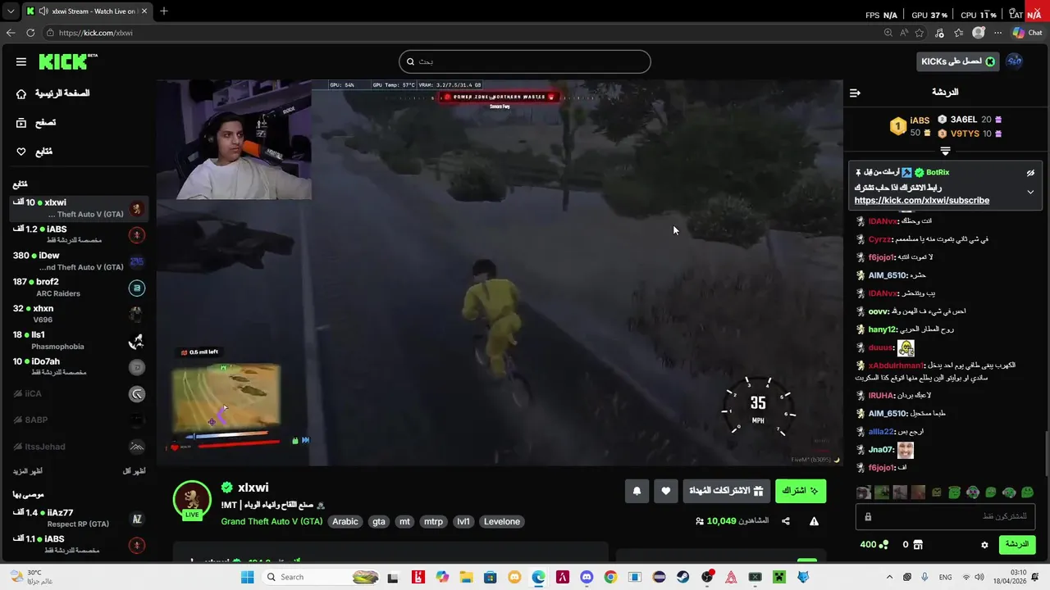Click the Kick search field
This screenshot has width=1050, height=590.
(x=525, y=61)
